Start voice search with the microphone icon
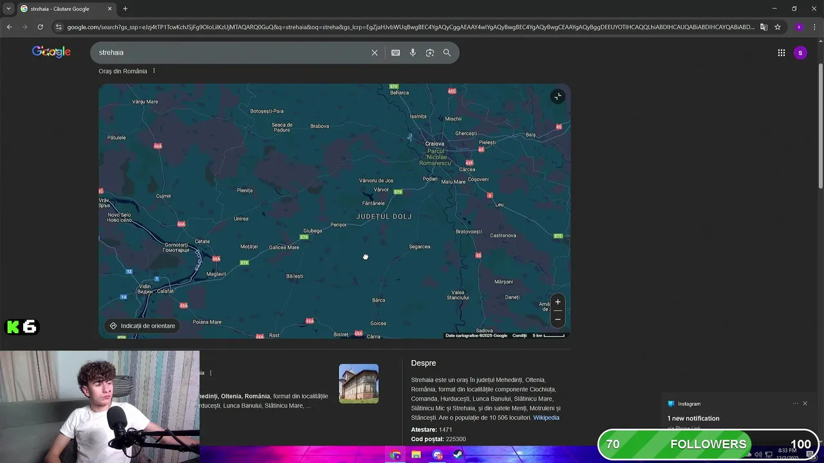This screenshot has width=824, height=463. click(413, 53)
